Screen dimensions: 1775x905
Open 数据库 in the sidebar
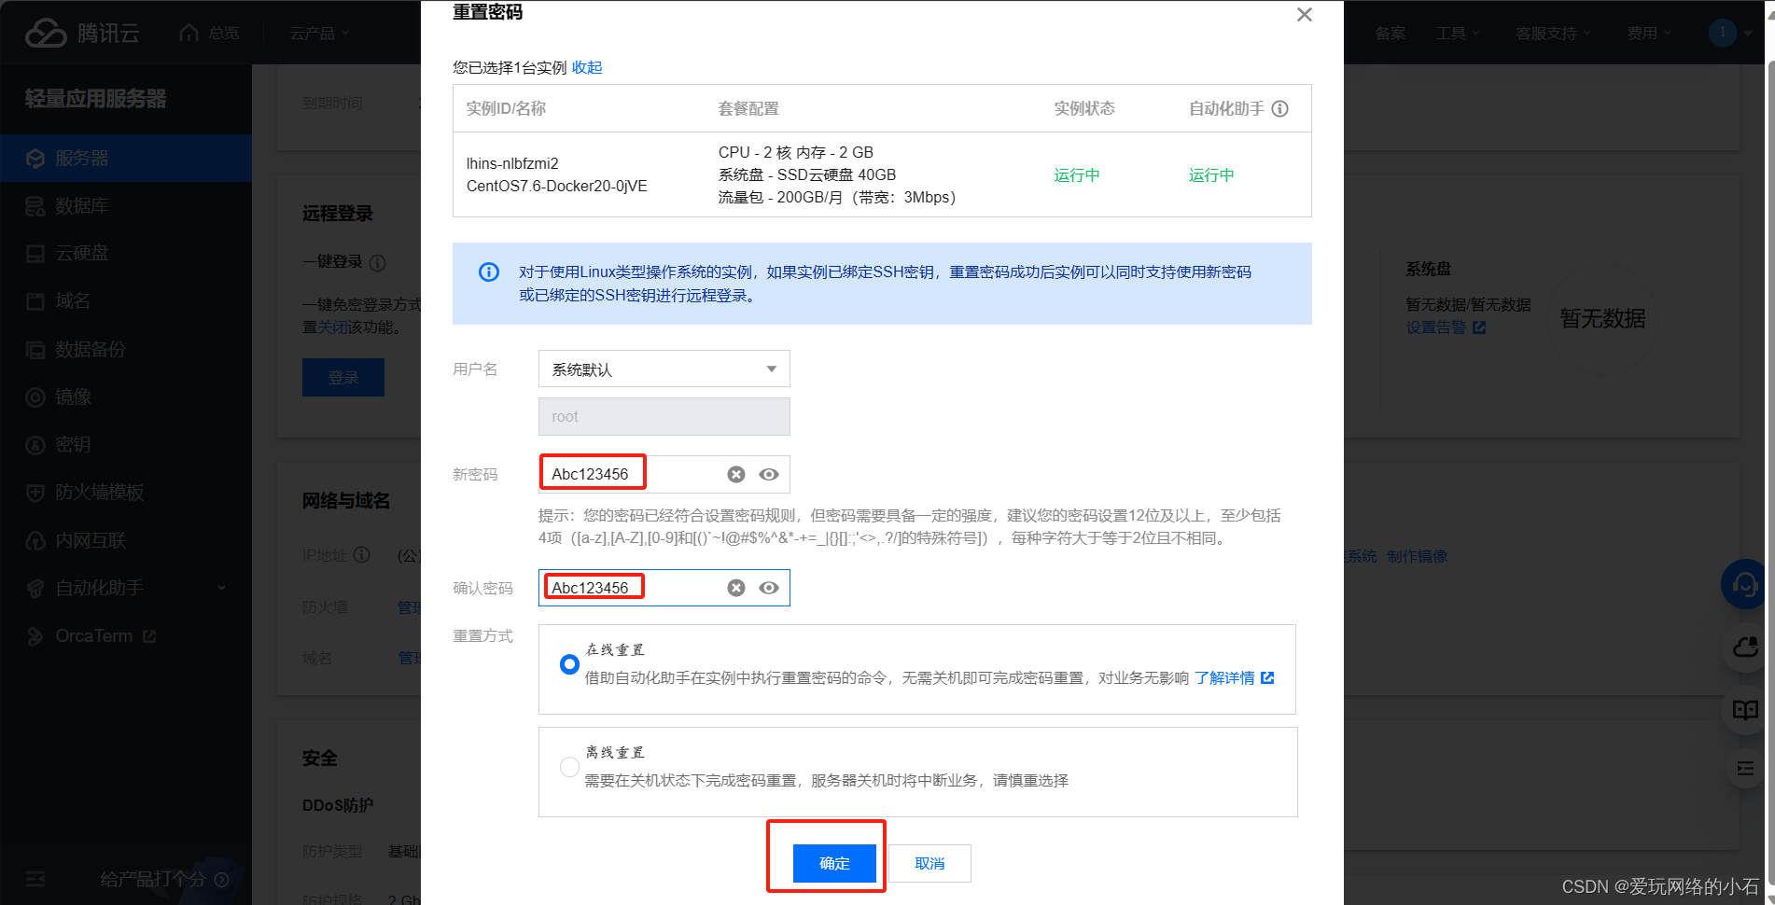click(126, 205)
